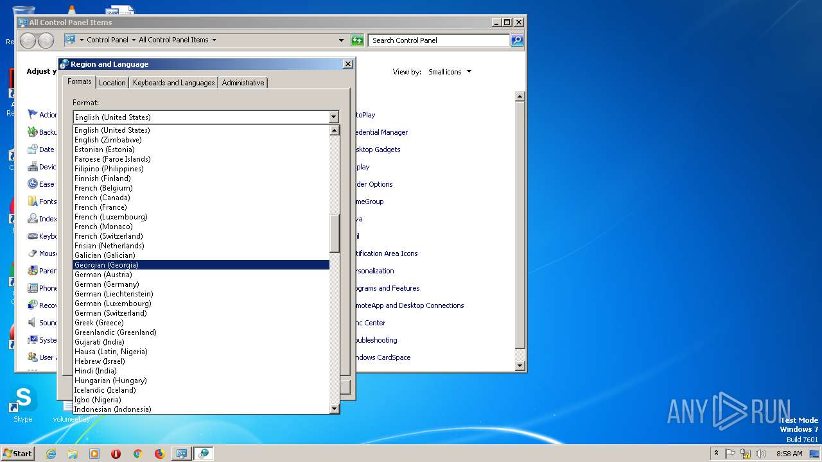Click the Indexing Options icon
The image size is (822, 462).
[33, 218]
